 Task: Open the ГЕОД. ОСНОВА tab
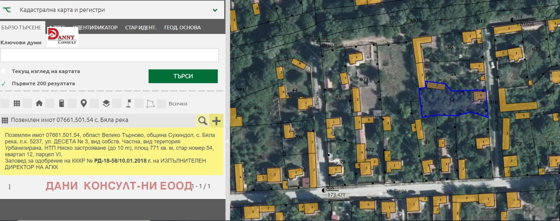[182, 28]
